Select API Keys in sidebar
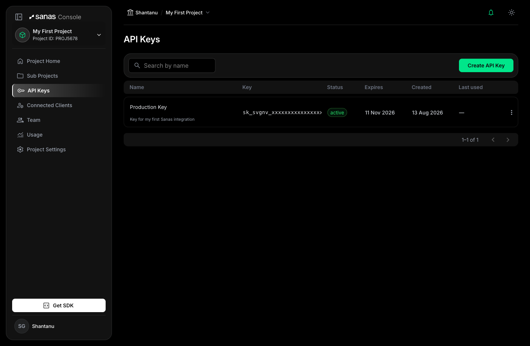The image size is (530, 346). [59, 91]
